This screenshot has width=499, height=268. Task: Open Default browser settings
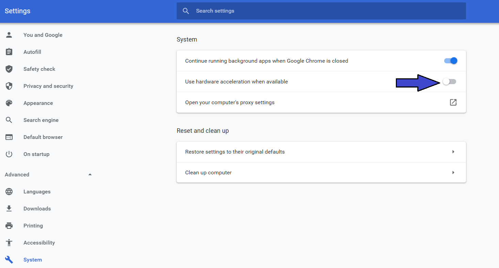(x=43, y=137)
